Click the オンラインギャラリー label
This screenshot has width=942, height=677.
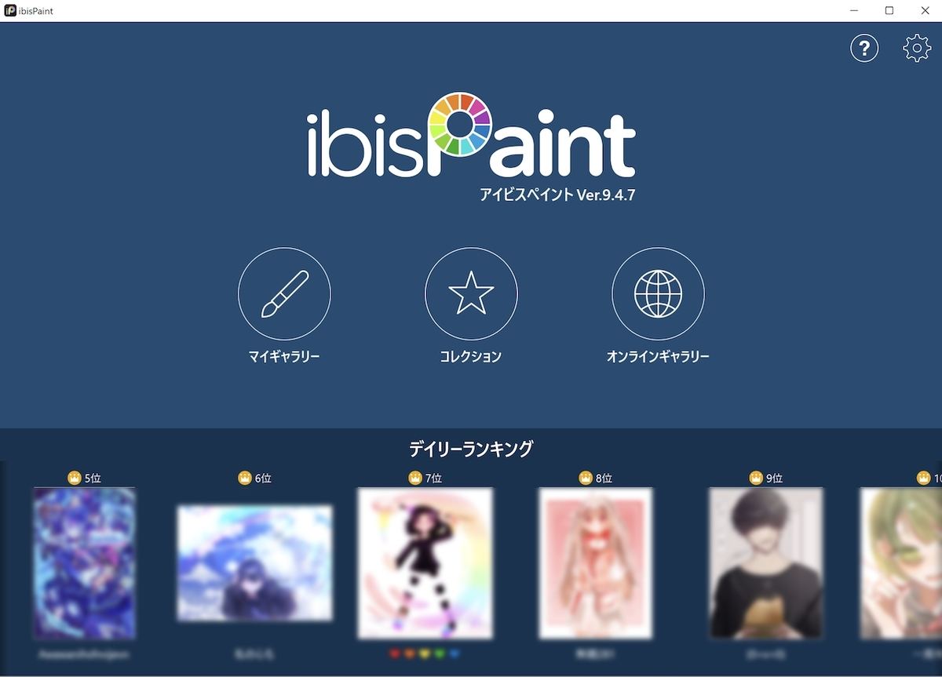tap(658, 356)
